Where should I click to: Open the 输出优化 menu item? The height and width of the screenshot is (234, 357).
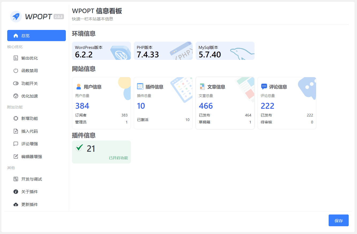click(36, 58)
